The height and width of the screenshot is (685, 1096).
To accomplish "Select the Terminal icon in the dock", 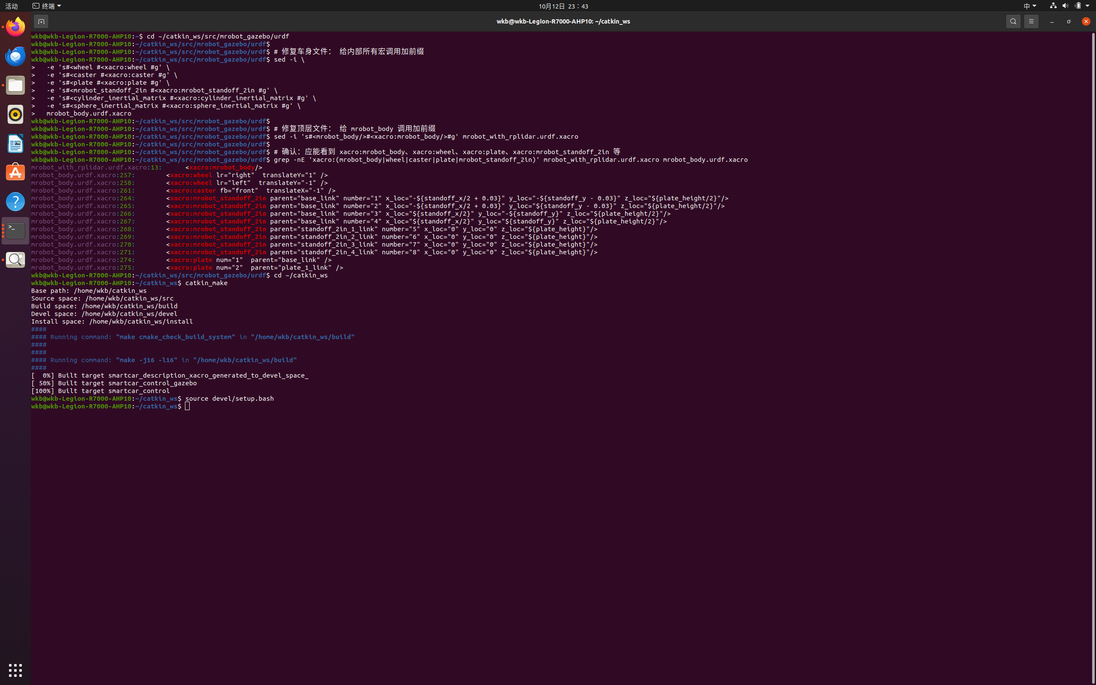I will tap(15, 231).
